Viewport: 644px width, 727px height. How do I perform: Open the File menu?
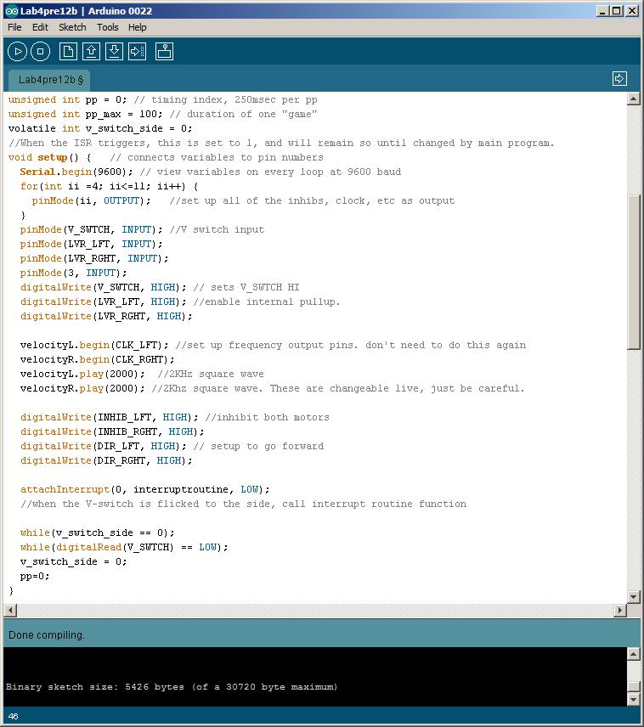click(14, 27)
